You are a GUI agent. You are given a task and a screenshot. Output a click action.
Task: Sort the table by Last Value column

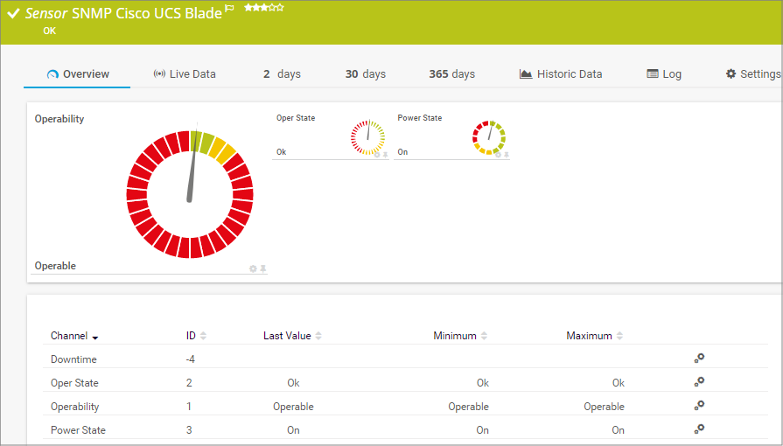click(292, 336)
